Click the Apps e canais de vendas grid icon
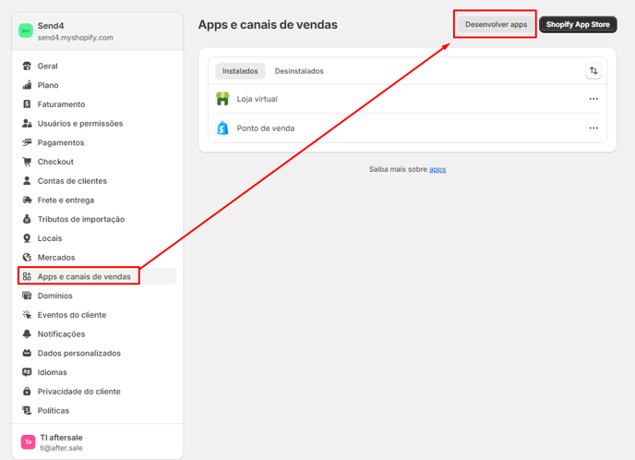Viewport: 635px width, 460px height. click(x=27, y=276)
